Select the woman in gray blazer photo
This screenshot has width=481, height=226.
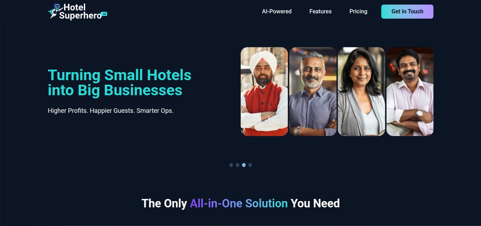(x=362, y=91)
